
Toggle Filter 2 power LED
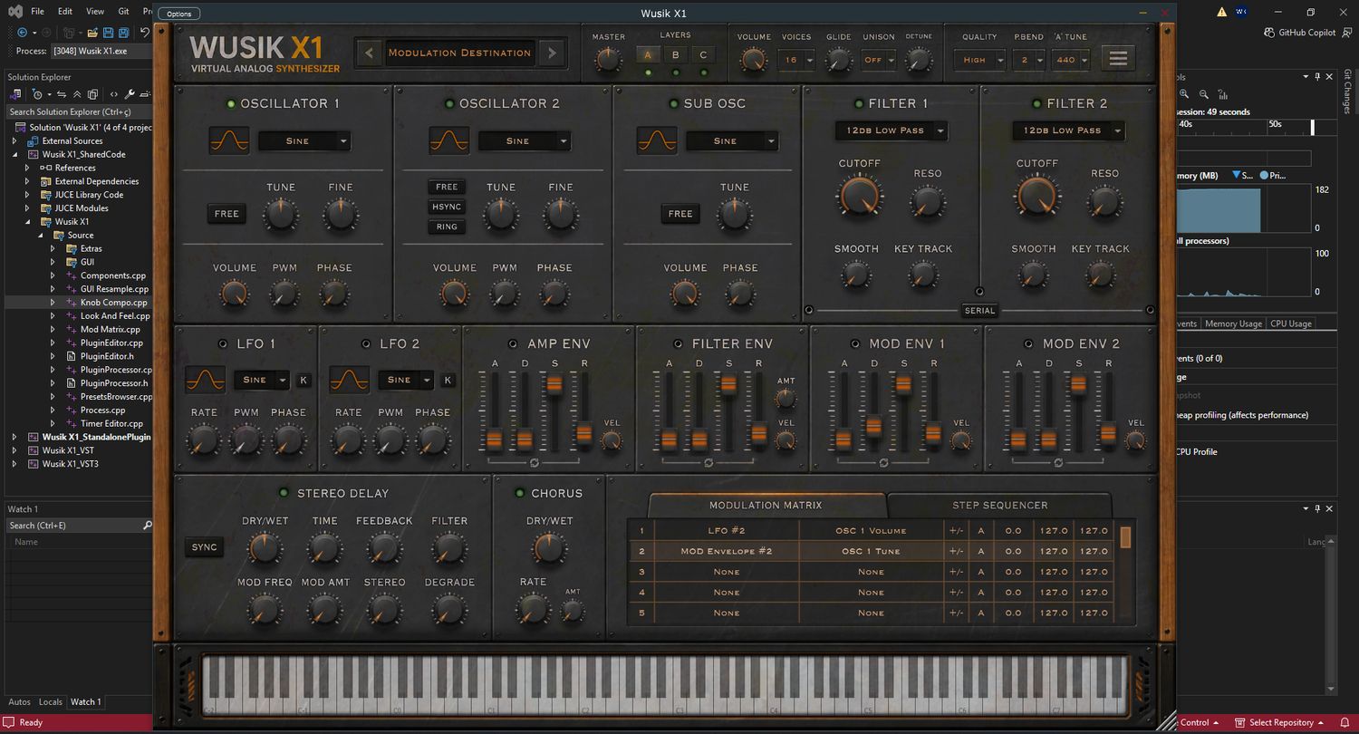(1036, 103)
